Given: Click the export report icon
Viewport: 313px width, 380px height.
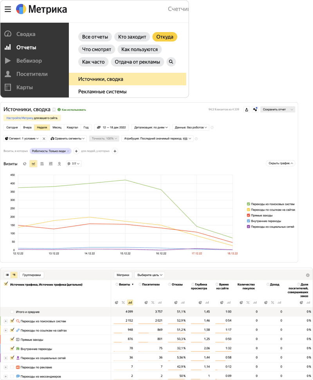Looking at the screenshot, I should coord(246,110).
